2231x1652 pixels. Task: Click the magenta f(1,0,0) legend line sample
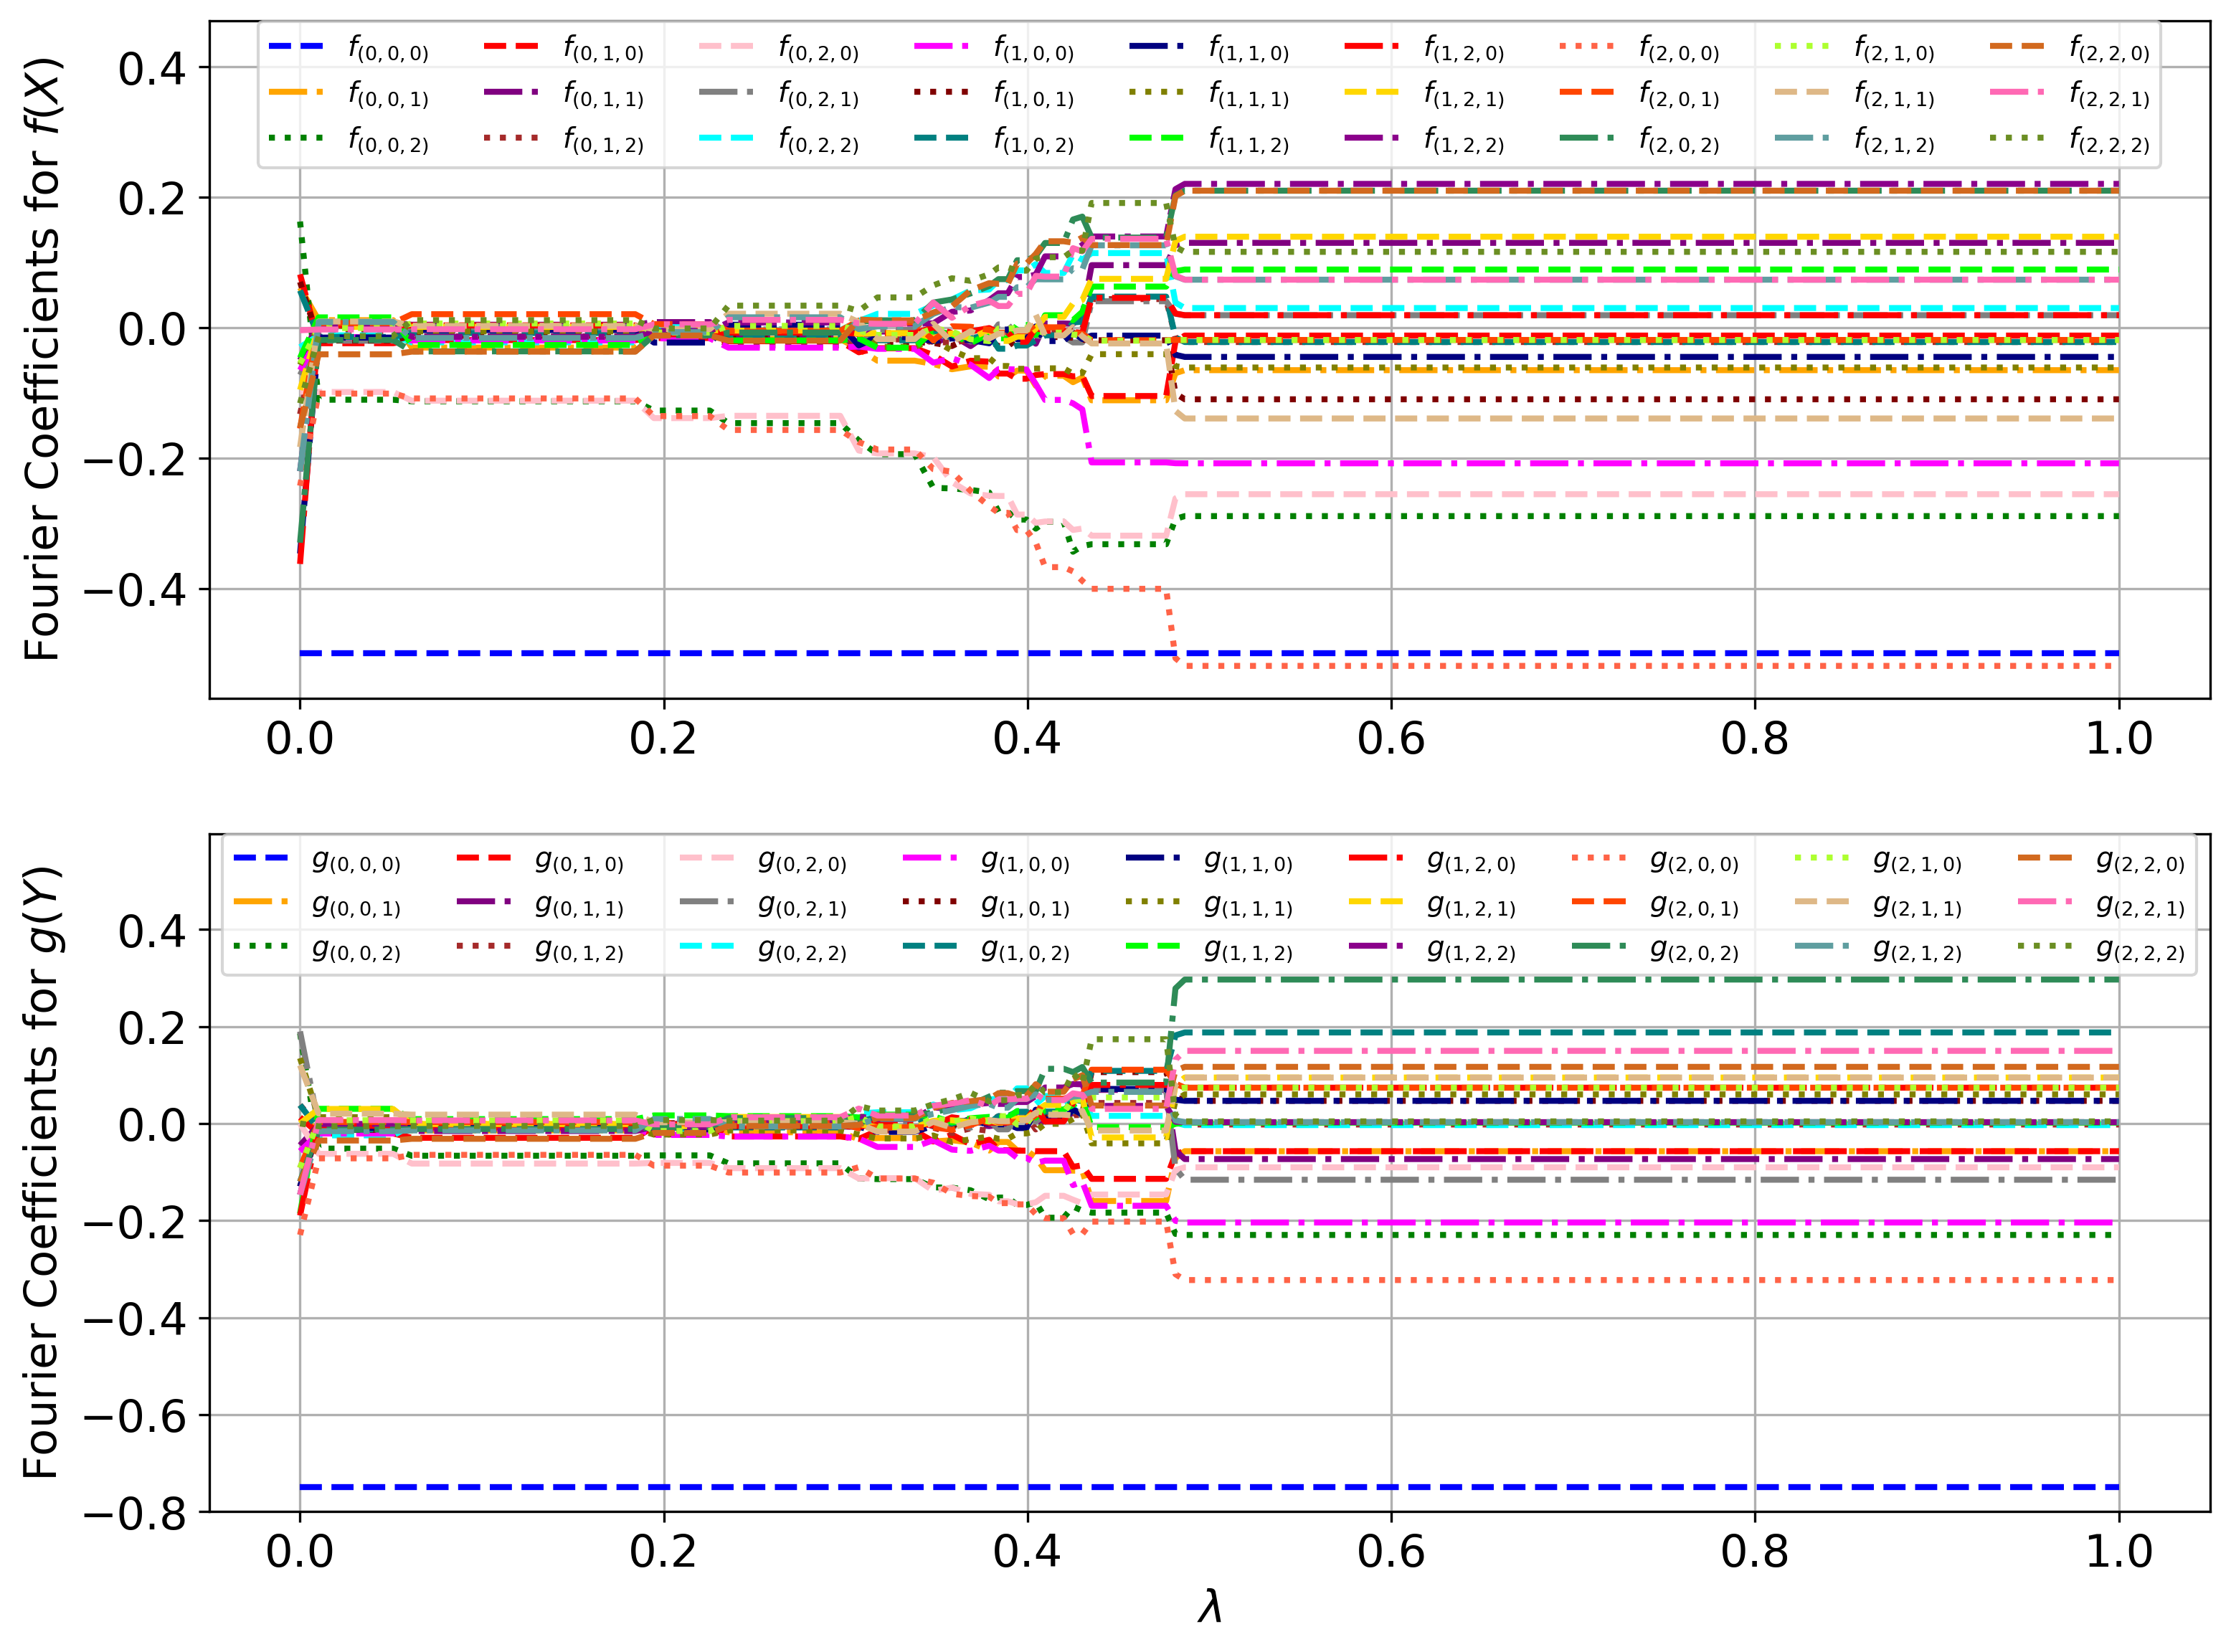tap(941, 46)
